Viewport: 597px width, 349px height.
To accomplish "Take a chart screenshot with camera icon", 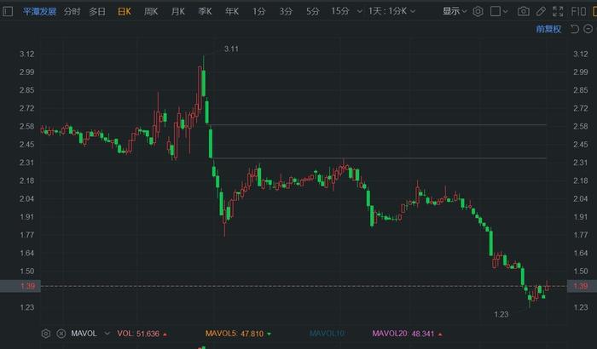I will coord(524,12).
